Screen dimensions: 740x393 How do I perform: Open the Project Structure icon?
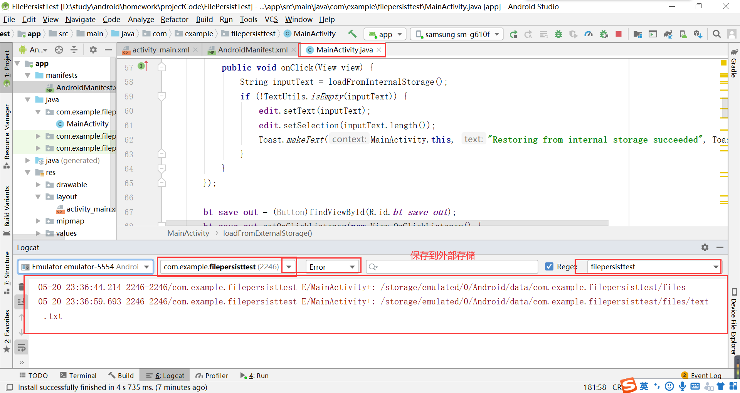638,34
